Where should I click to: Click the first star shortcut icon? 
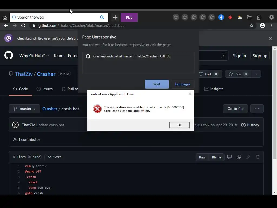coord(176,17)
